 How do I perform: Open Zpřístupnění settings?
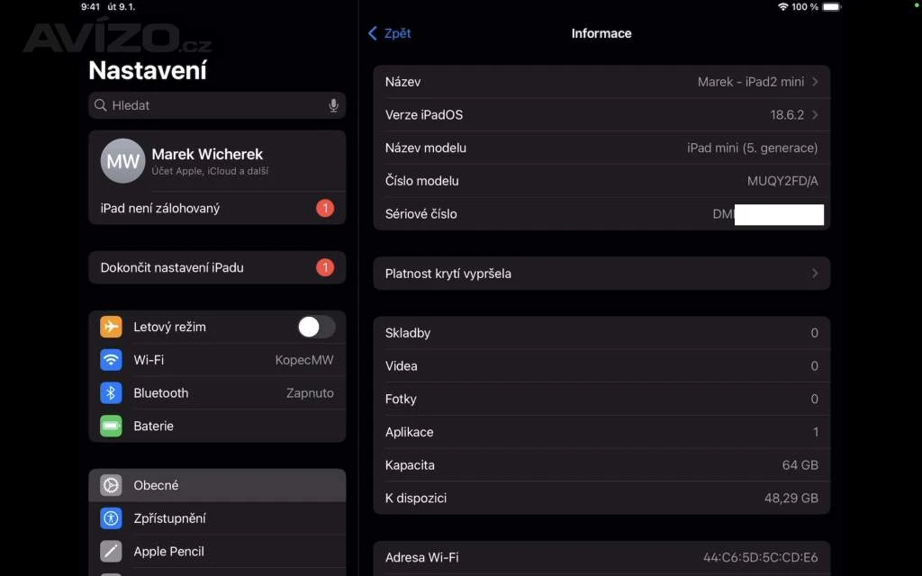tap(217, 518)
